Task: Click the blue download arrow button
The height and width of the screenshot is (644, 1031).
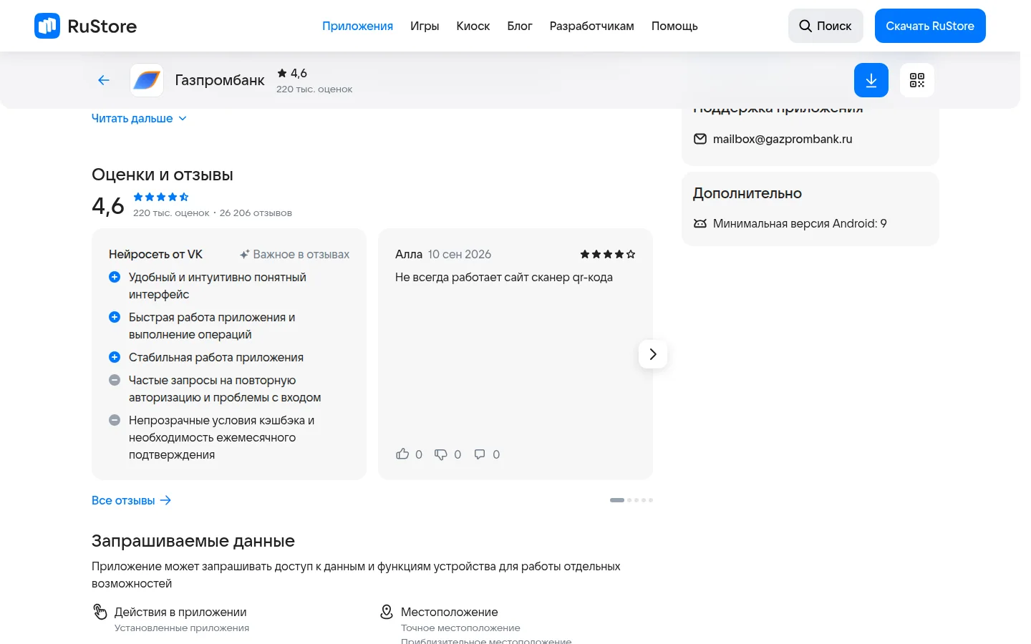Action: (x=871, y=80)
